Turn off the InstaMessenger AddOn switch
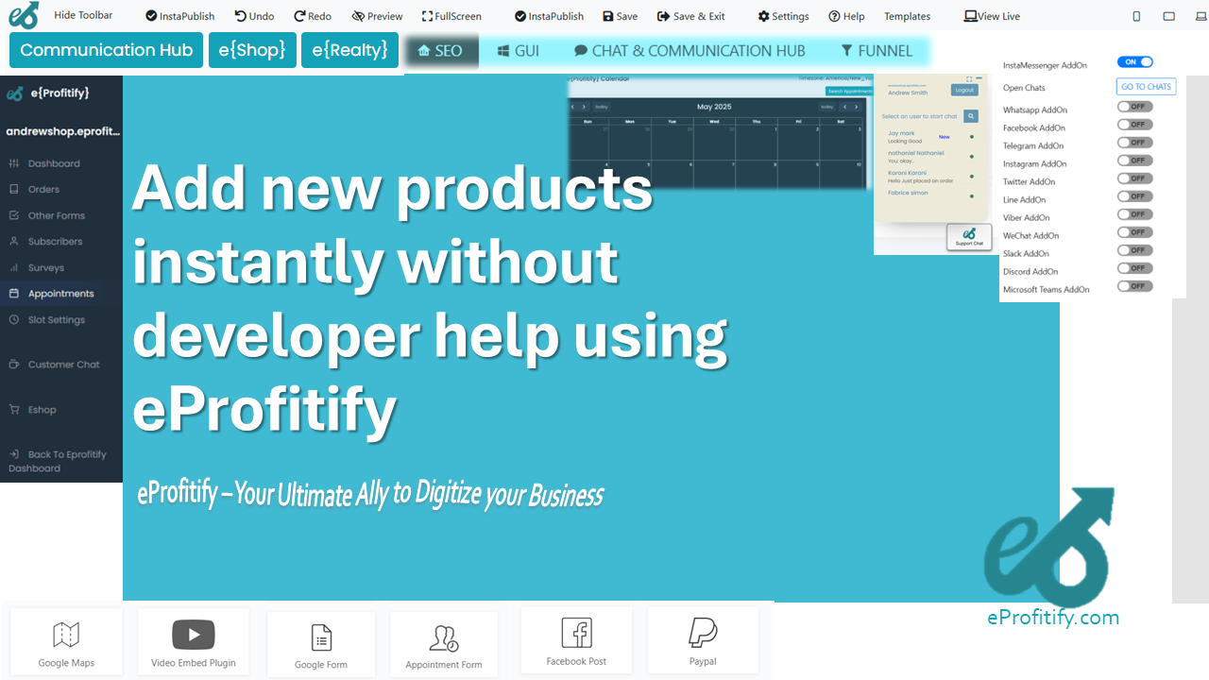Viewport: 1209px width, 680px height. [1134, 62]
